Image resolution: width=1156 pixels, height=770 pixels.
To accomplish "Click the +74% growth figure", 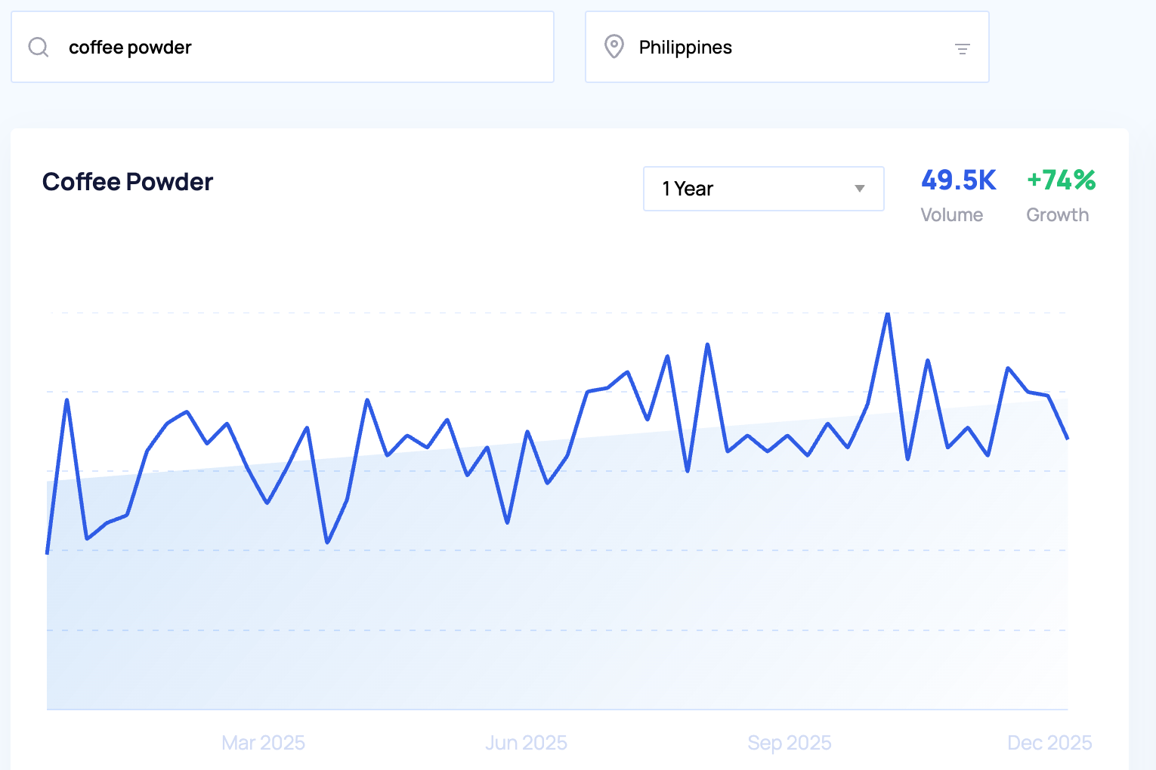I will (1061, 180).
